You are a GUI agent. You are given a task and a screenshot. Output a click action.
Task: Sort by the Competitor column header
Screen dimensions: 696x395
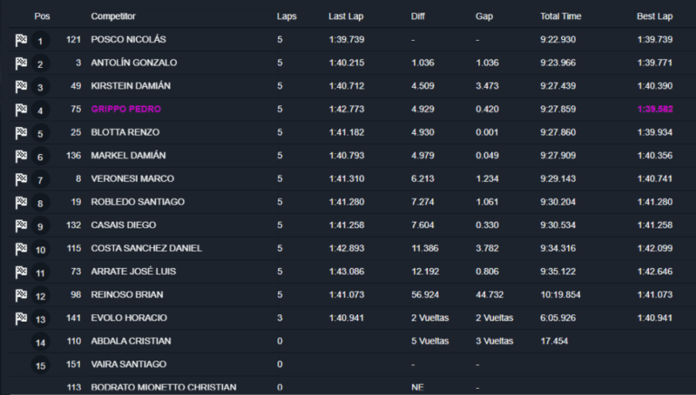pyautogui.click(x=113, y=16)
